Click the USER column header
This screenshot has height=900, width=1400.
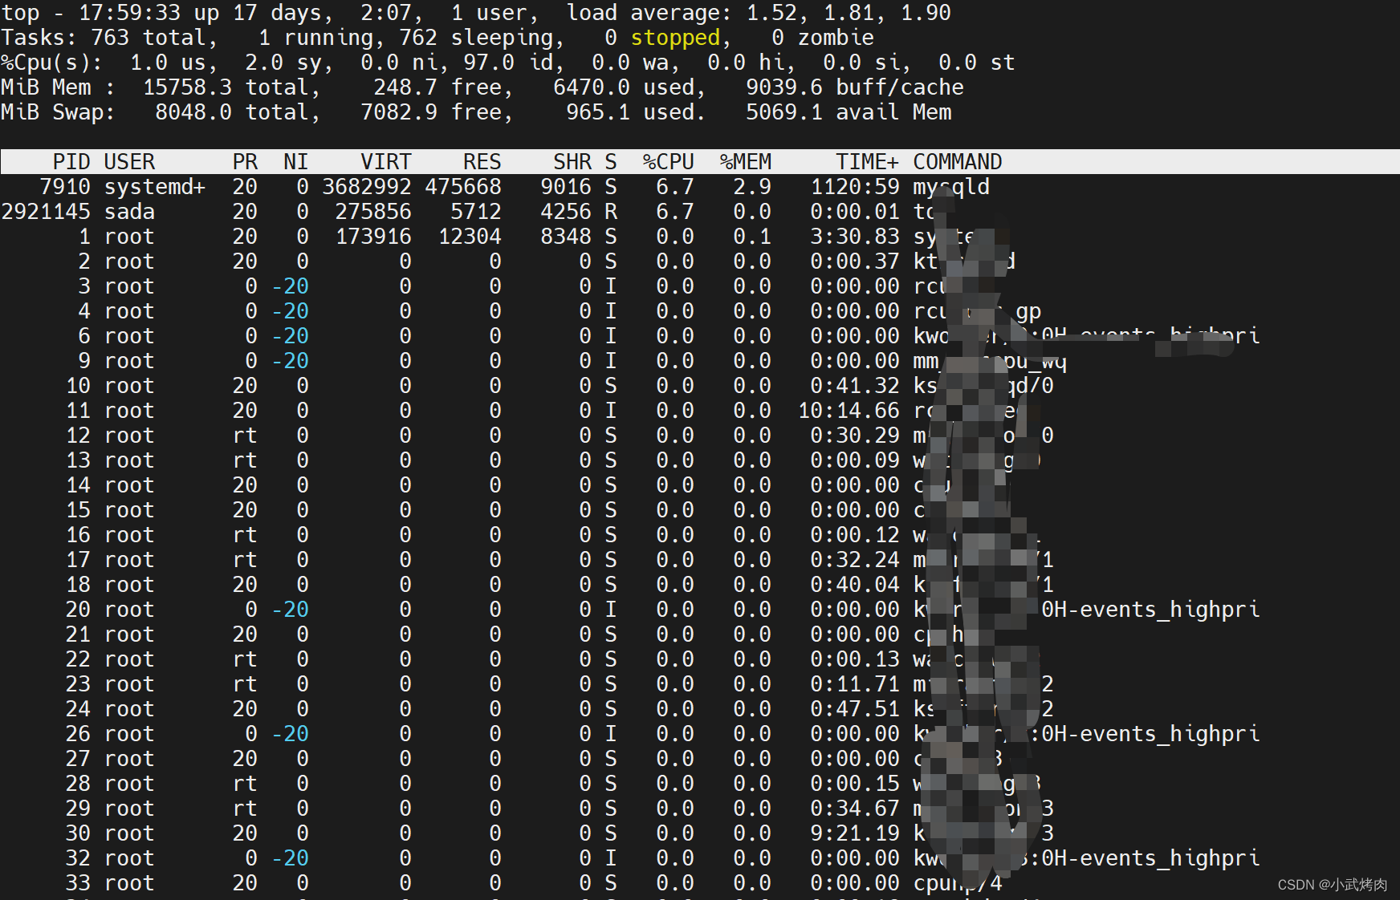click(x=129, y=162)
